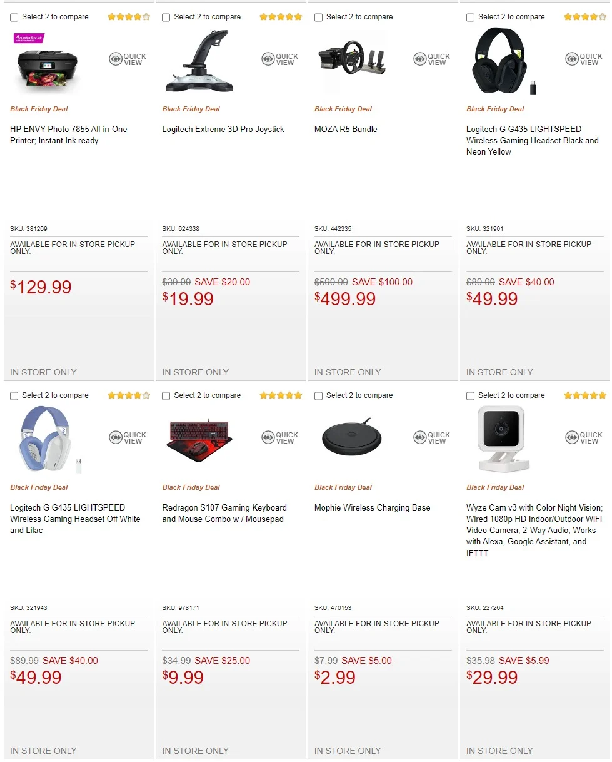This screenshot has width=612, height=762.
Task: Open Quick View for Wyze Cam v3
Action: coord(584,438)
